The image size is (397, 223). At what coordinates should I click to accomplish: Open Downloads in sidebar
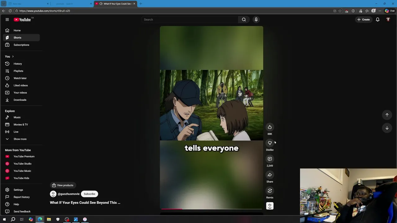coord(21,100)
